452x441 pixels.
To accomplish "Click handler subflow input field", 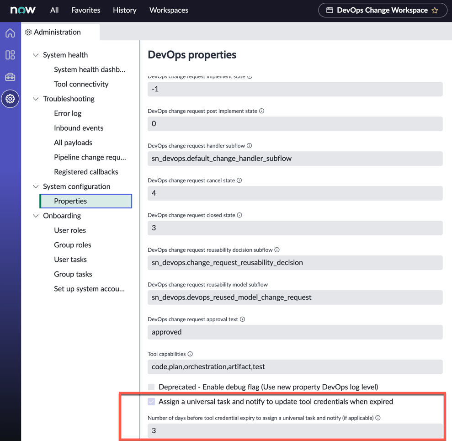I will (x=295, y=159).
